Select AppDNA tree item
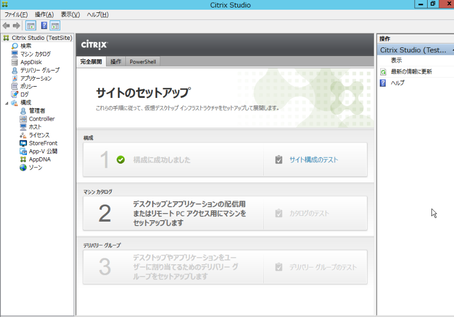 coord(40,159)
